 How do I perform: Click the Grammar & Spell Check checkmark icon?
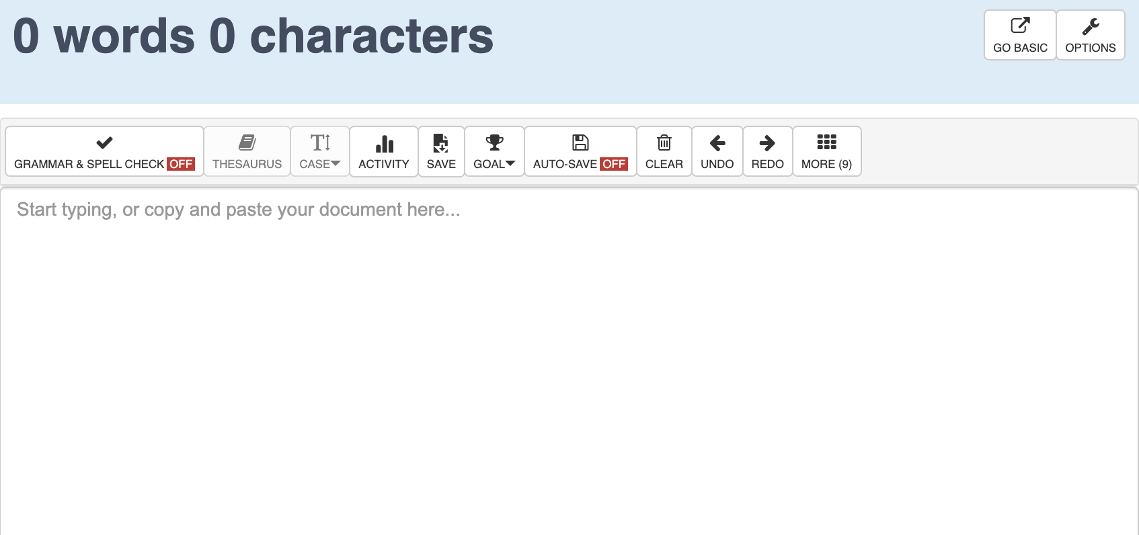104,142
